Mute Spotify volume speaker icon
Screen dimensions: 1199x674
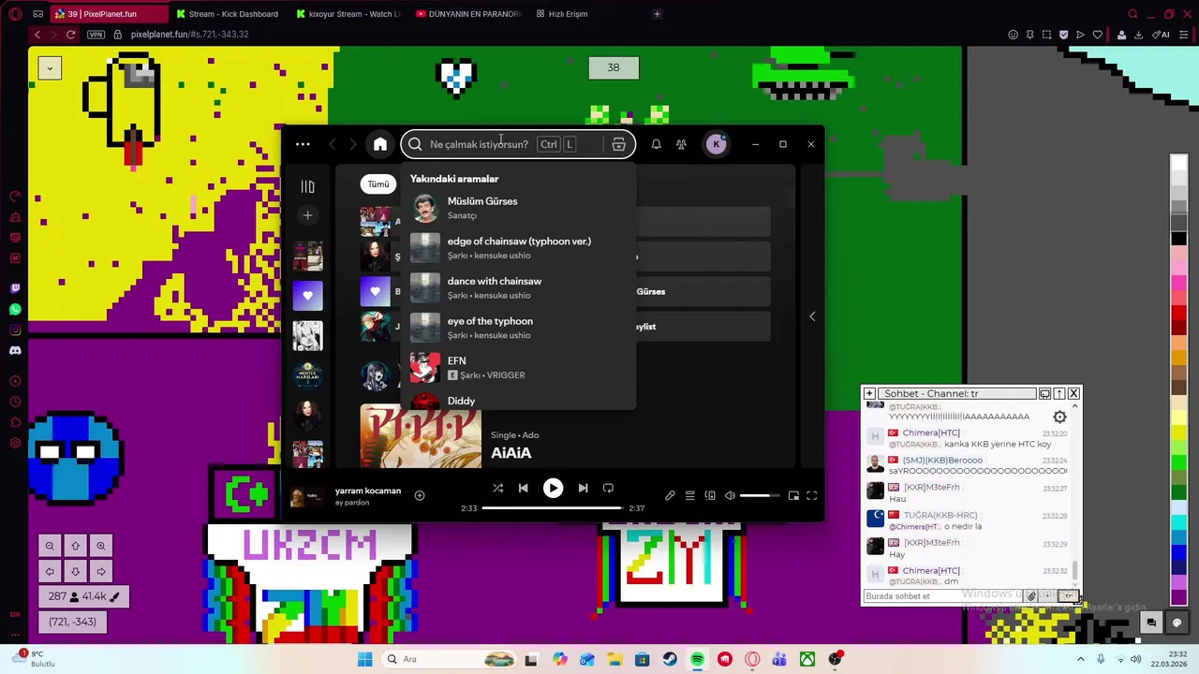click(730, 495)
